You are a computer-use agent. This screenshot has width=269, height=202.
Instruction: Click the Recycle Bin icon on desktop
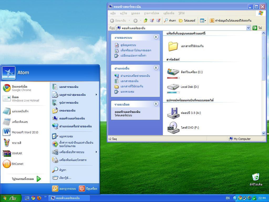pyautogui.click(x=256, y=177)
